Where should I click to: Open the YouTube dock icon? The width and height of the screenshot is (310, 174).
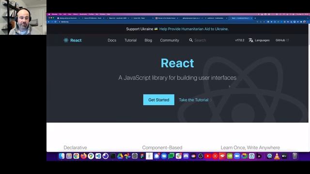pyautogui.click(x=208, y=156)
